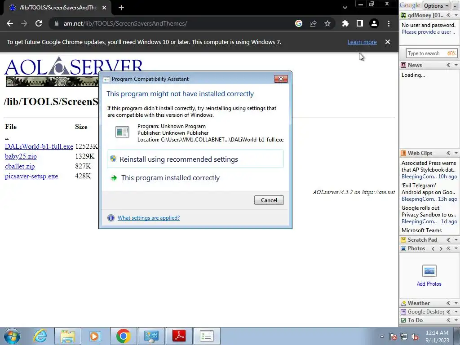Viewport: 460px width, 345px height.
Task: Click the blue info icon in the dialog
Action: (x=111, y=218)
